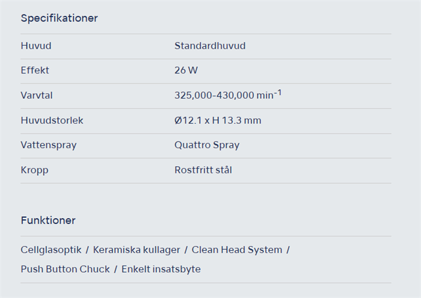Click the Keramiska kullager feature
The image size is (421, 298).
[136, 249]
